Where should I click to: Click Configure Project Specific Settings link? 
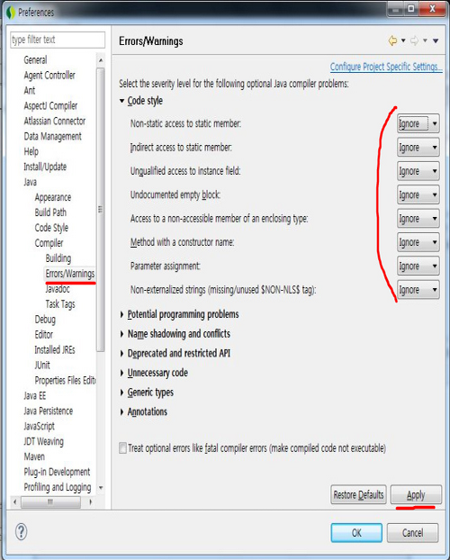click(386, 67)
